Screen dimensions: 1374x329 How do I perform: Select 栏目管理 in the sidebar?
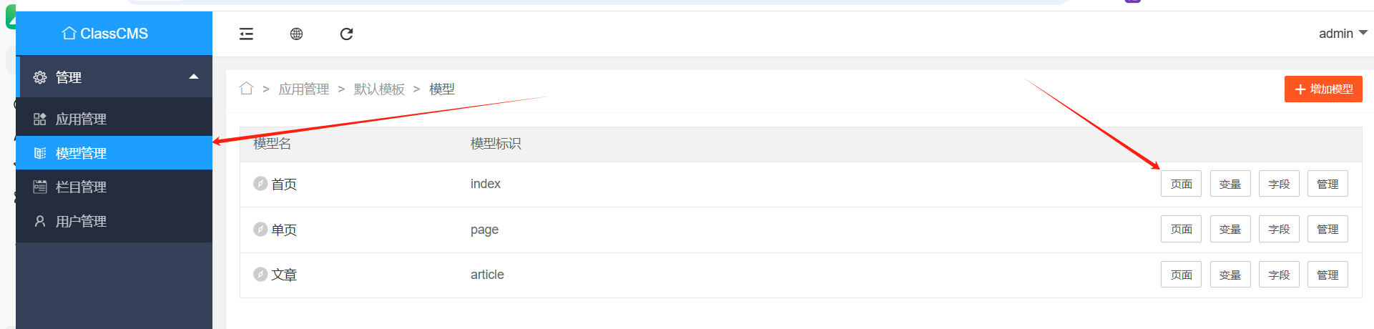(81, 187)
